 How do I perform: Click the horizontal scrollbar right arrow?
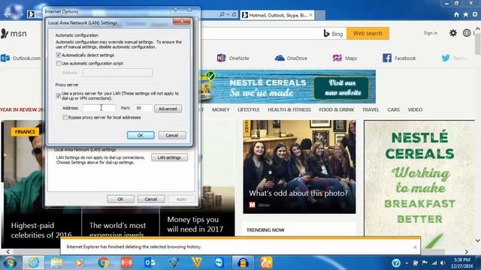(467, 252)
